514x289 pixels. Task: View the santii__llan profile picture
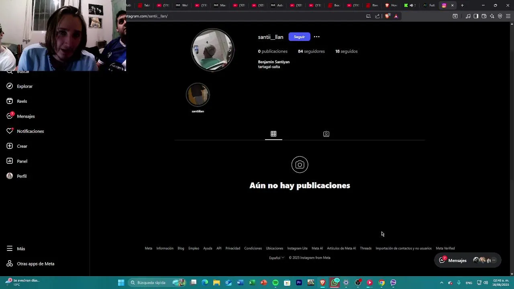(x=212, y=50)
